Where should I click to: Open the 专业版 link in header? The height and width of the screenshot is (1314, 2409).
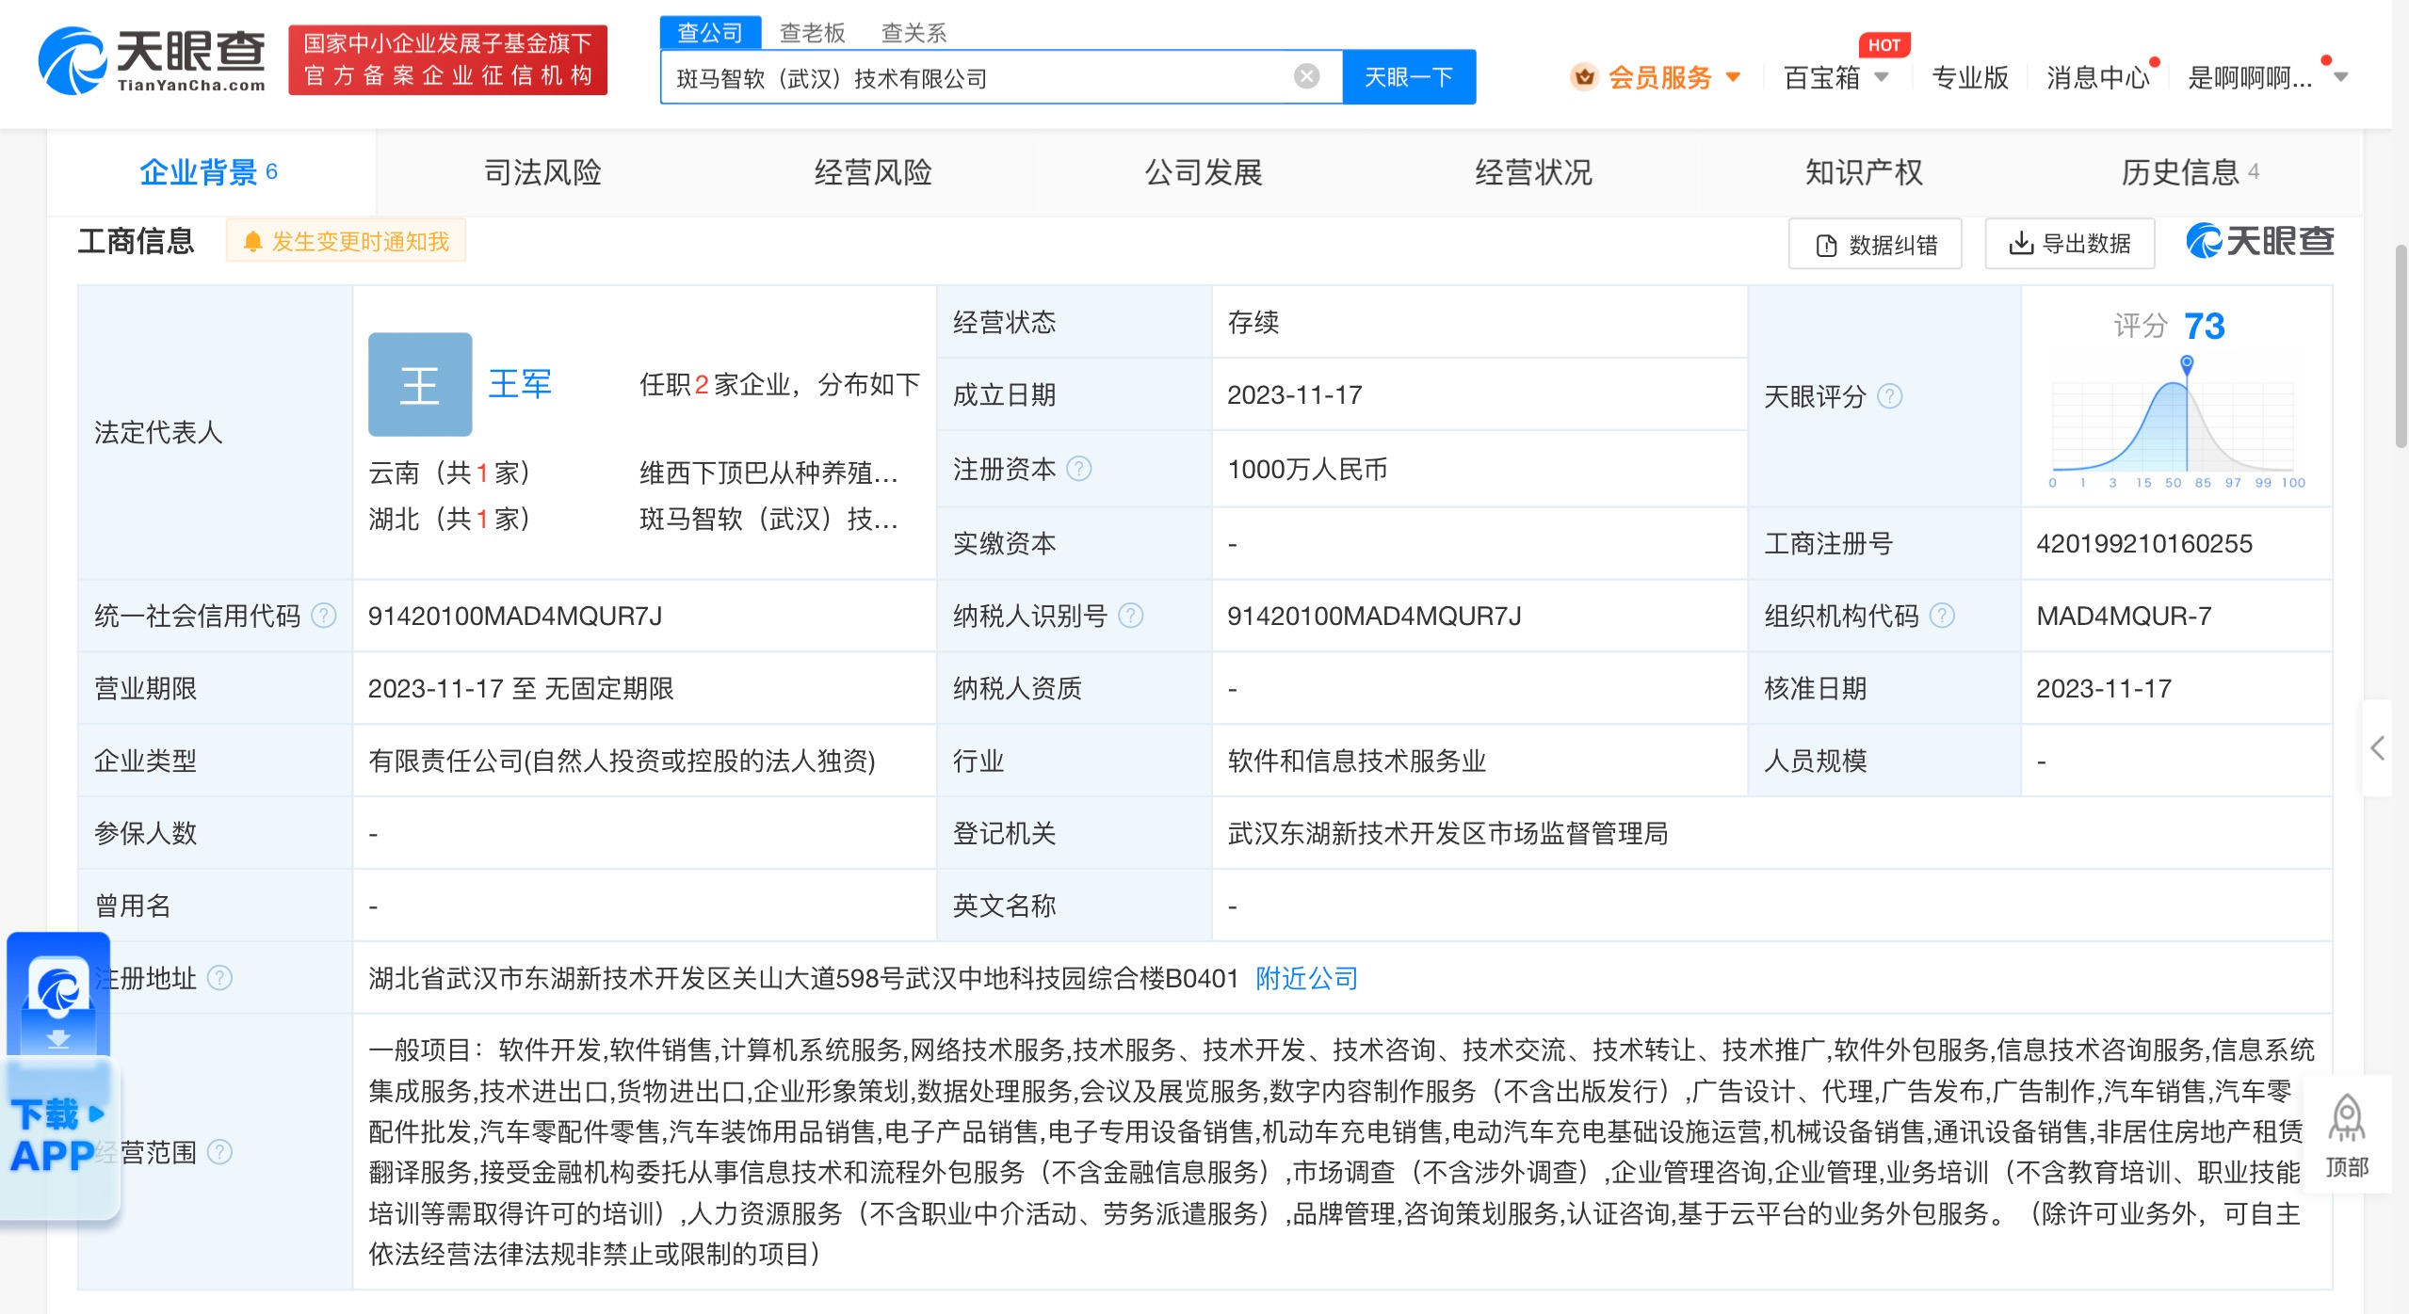pyautogui.click(x=1969, y=77)
